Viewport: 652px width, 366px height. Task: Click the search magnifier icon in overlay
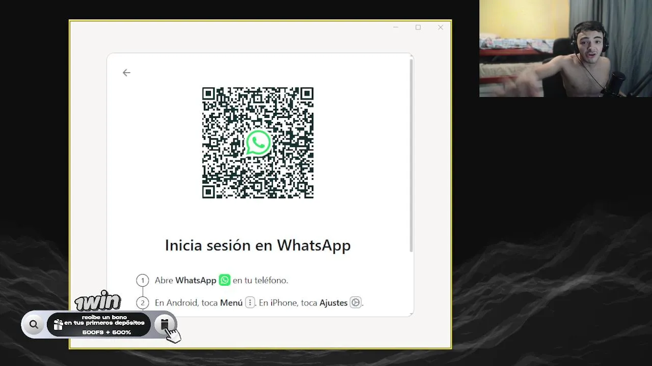(34, 324)
